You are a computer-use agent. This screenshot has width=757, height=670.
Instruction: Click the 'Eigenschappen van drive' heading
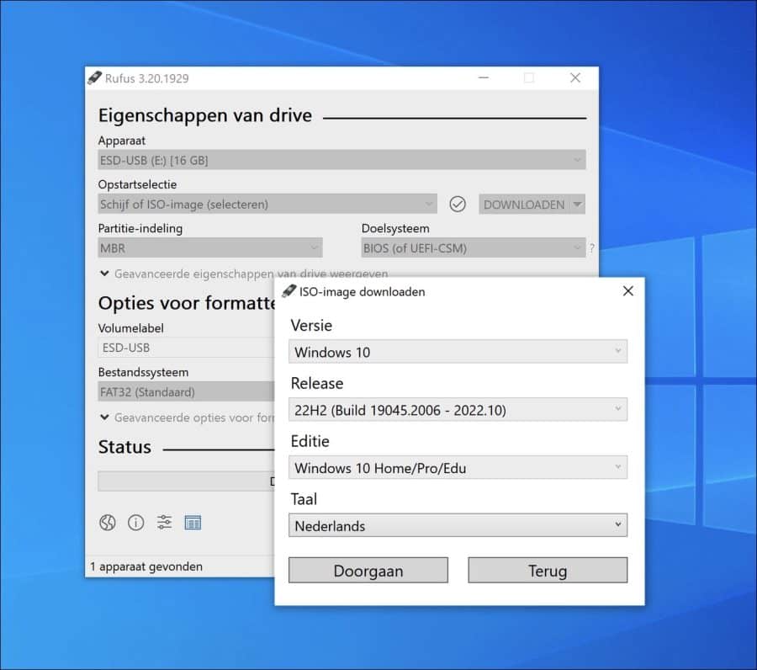(x=205, y=115)
